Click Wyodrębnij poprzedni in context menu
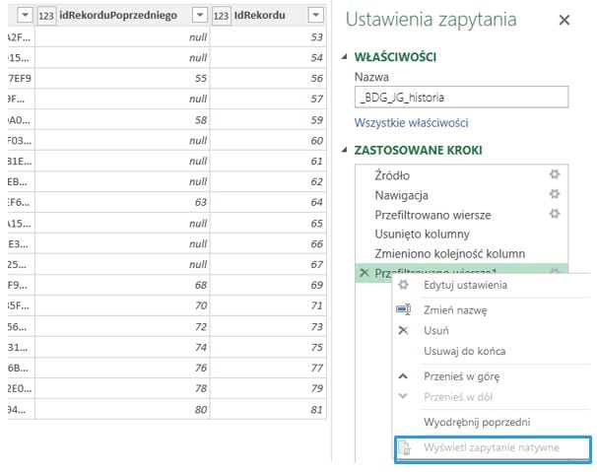Image resolution: width=597 pixels, height=472 pixels. [477, 422]
